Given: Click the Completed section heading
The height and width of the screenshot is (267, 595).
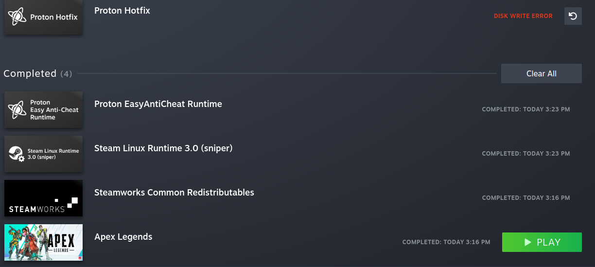Looking at the screenshot, I should coord(30,73).
